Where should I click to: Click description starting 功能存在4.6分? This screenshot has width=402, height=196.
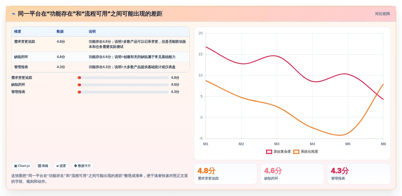[132, 57]
